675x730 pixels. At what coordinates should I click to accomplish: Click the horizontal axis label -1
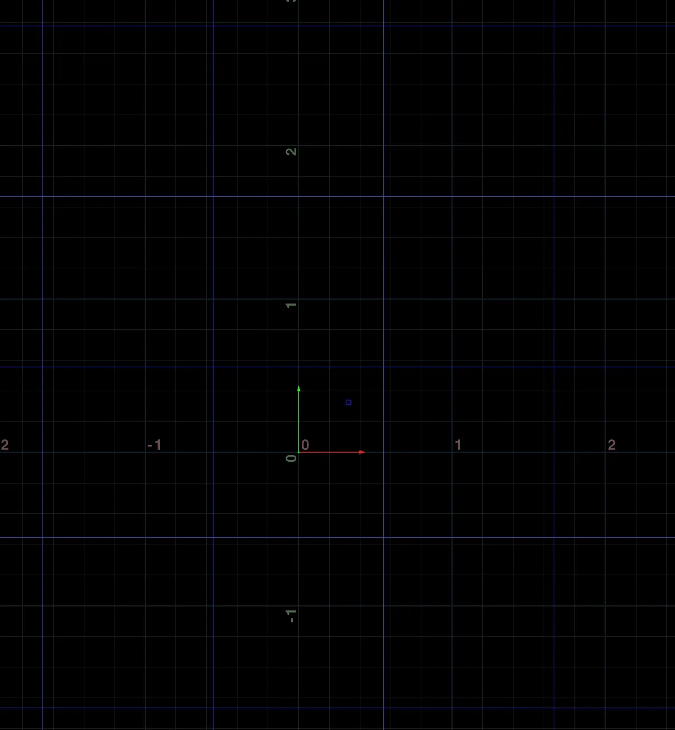coord(154,445)
